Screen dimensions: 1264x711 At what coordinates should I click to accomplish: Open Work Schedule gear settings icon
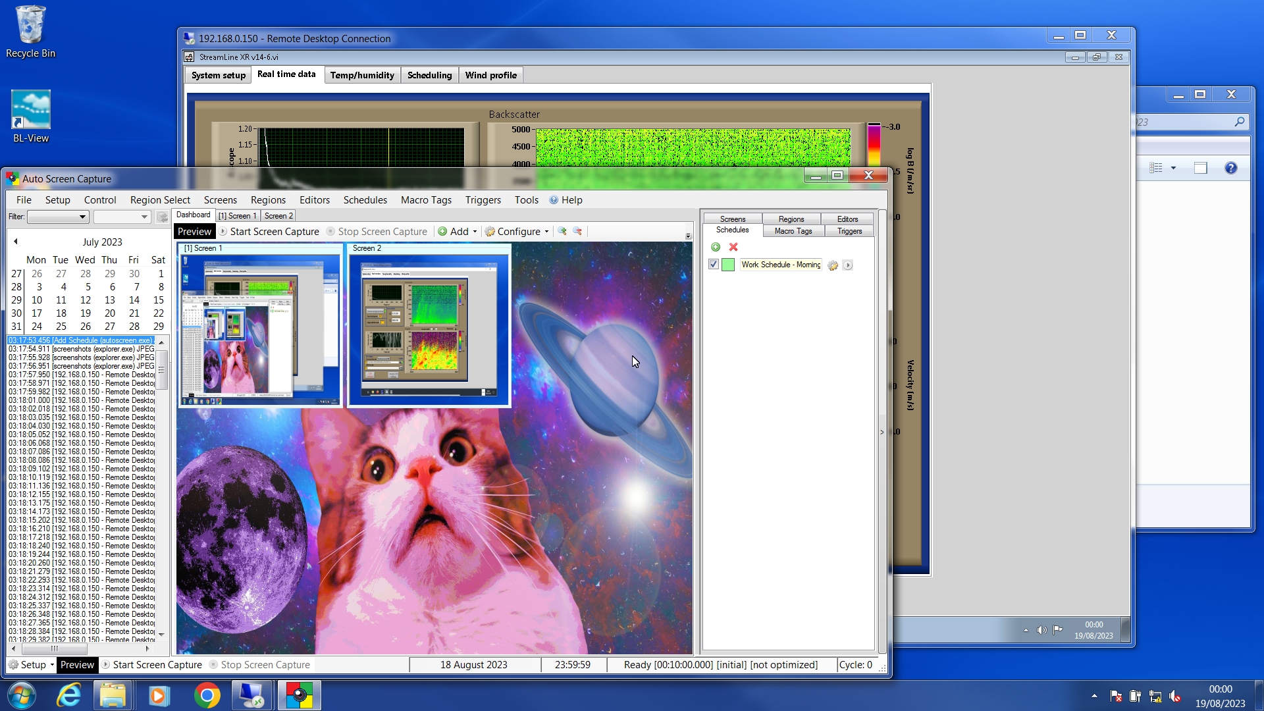point(833,265)
